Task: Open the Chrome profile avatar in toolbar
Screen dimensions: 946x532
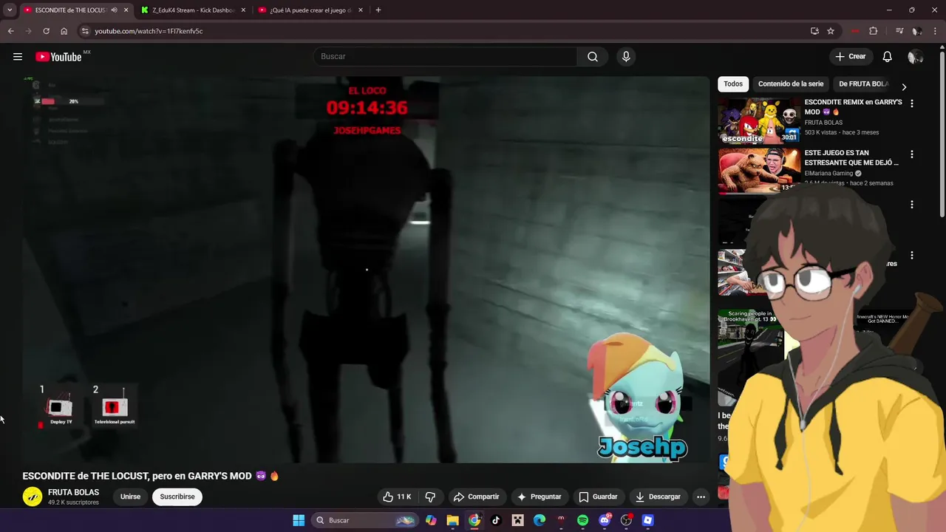Action: tap(916, 31)
